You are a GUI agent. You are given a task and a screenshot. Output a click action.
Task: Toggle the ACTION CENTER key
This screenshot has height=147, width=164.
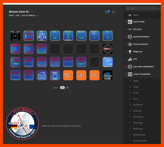[x=29, y=75]
